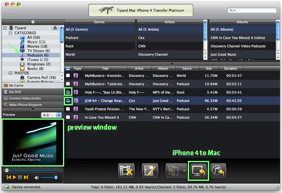This screenshot has width=282, height=193.
Task: Eject the Tipard device
Action: pos(55,28)
